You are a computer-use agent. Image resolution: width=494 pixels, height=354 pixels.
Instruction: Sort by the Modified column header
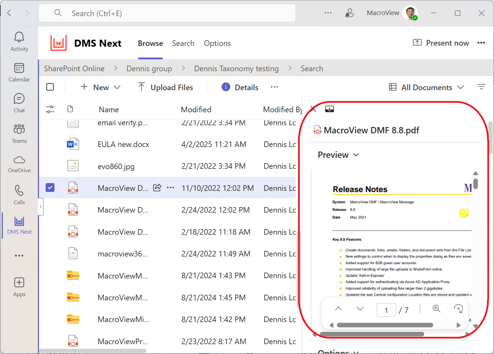[x=196, y=109]
